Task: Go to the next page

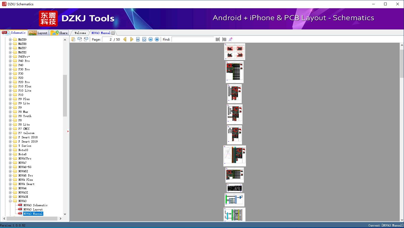Action: [131, 39]
